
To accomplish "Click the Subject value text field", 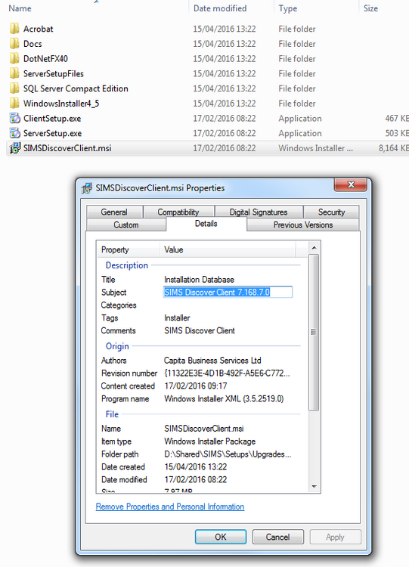I will 228,292.
